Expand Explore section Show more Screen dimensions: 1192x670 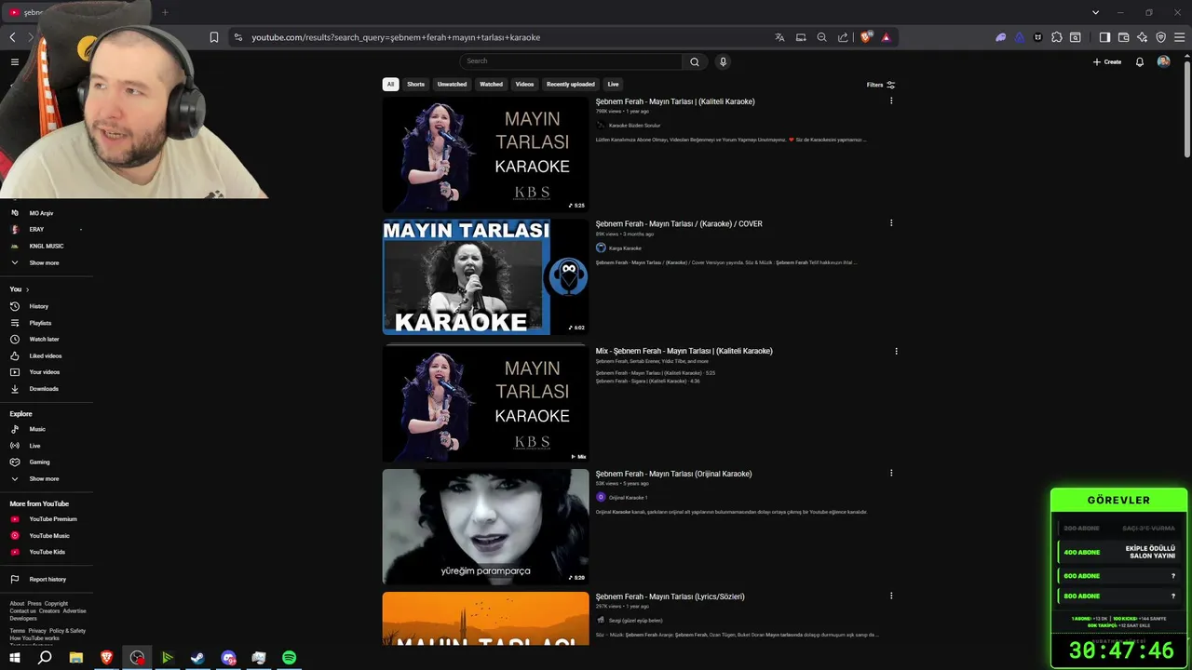click(x=44, y=478)
